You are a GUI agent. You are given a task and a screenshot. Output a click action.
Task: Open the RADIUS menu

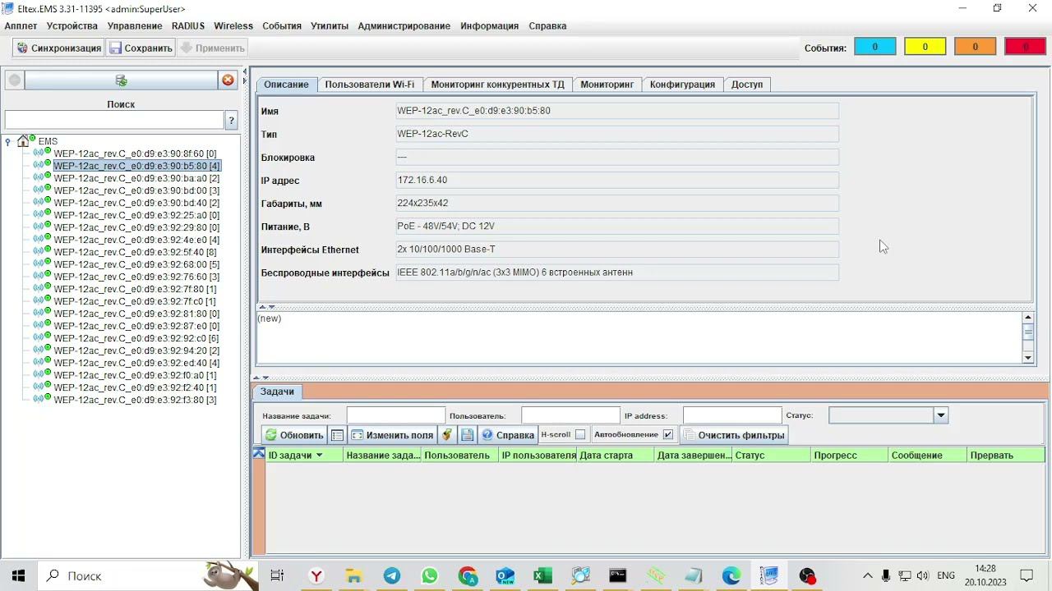(188, 26)
